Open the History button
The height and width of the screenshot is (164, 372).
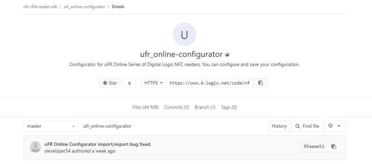coord(279,126)
